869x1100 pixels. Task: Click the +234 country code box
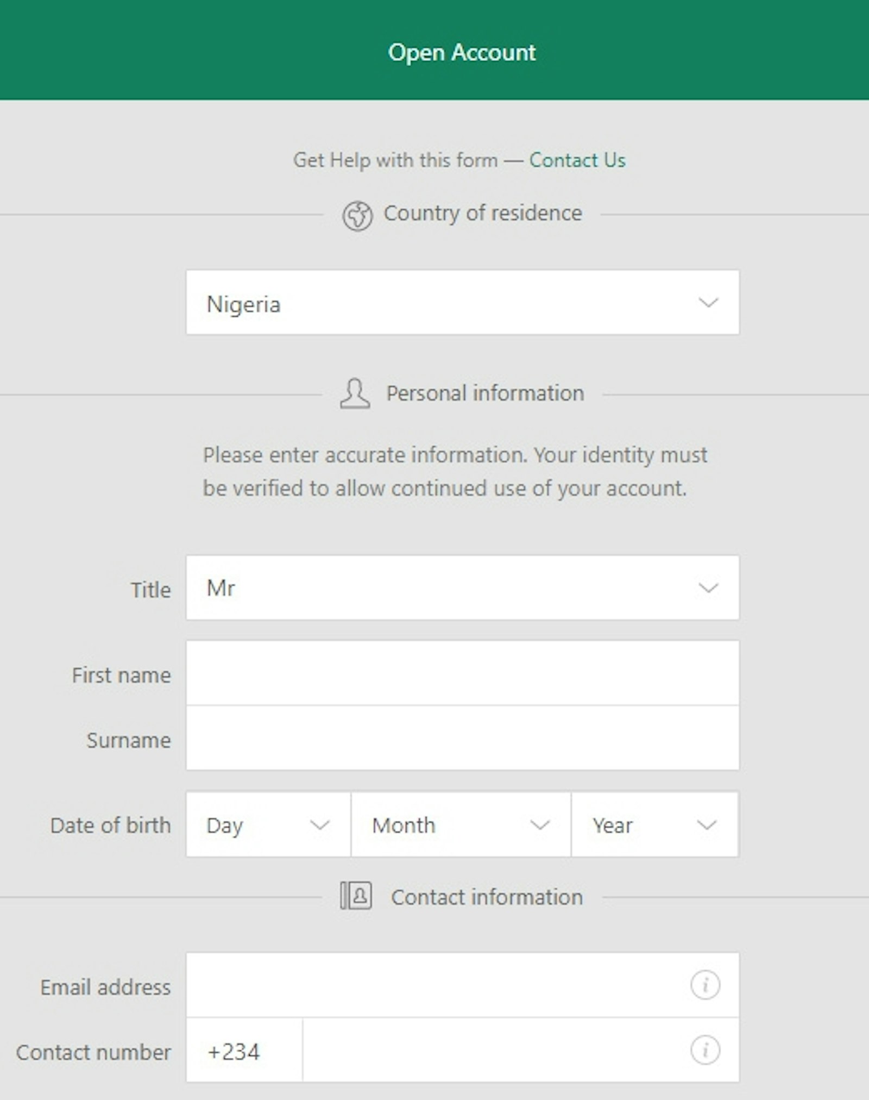(x=244, y=1051)
